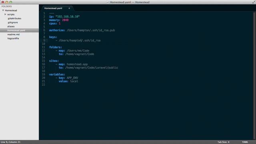Select the Homestead root folder label

pos(11,10)
